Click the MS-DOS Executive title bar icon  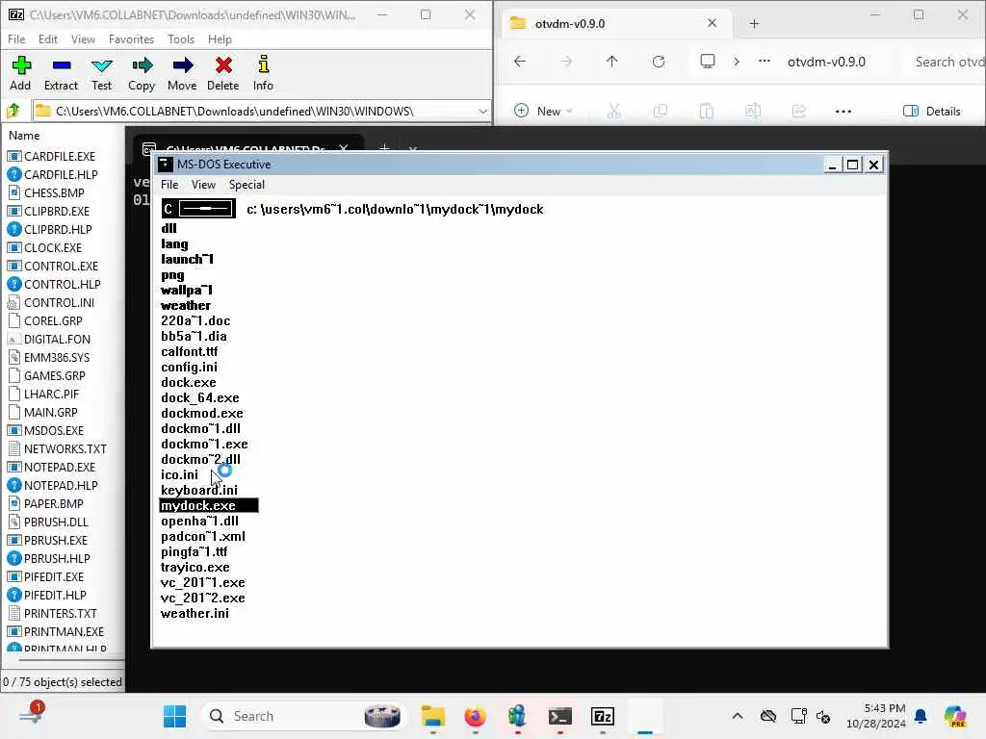(x=166, y=164)
